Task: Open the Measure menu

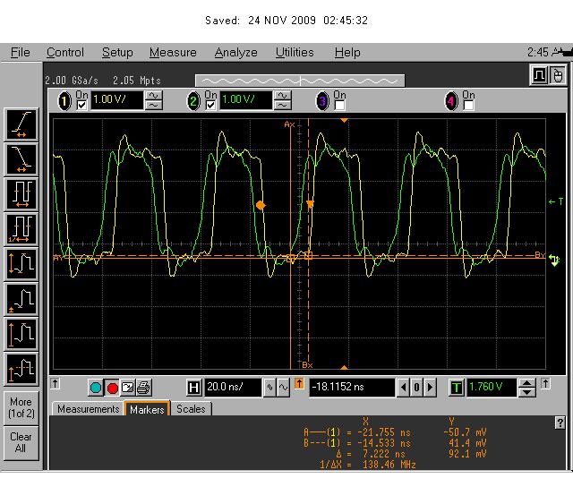Action: [x=173, y=52]
